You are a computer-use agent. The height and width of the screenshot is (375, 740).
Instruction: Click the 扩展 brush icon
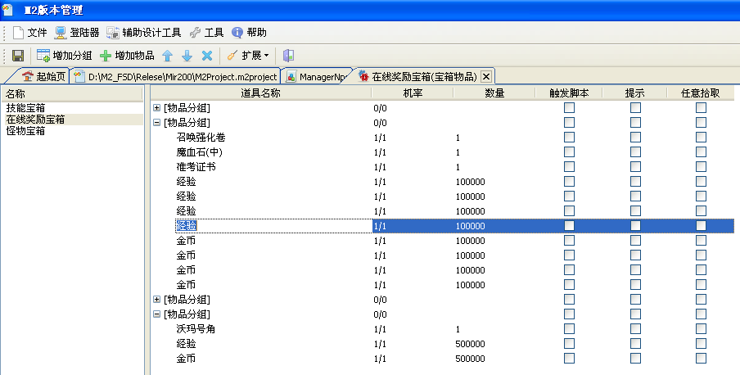click(232, 56)
